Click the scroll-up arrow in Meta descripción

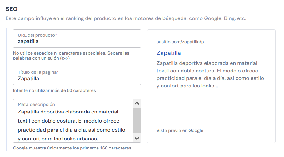(137, 103)
